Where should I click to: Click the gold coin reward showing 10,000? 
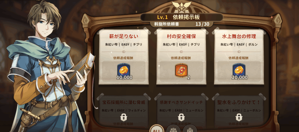coord(124,72)
